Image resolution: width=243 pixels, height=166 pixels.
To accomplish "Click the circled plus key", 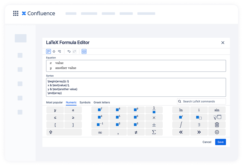I will click(x=217, y=132).
